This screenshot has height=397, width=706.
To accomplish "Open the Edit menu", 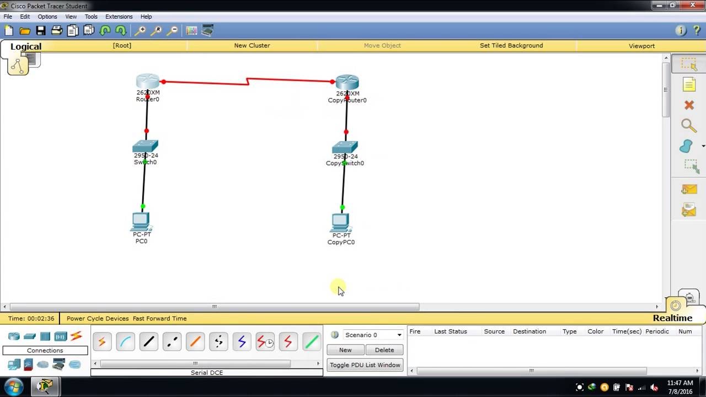I will tap(25, 17).
